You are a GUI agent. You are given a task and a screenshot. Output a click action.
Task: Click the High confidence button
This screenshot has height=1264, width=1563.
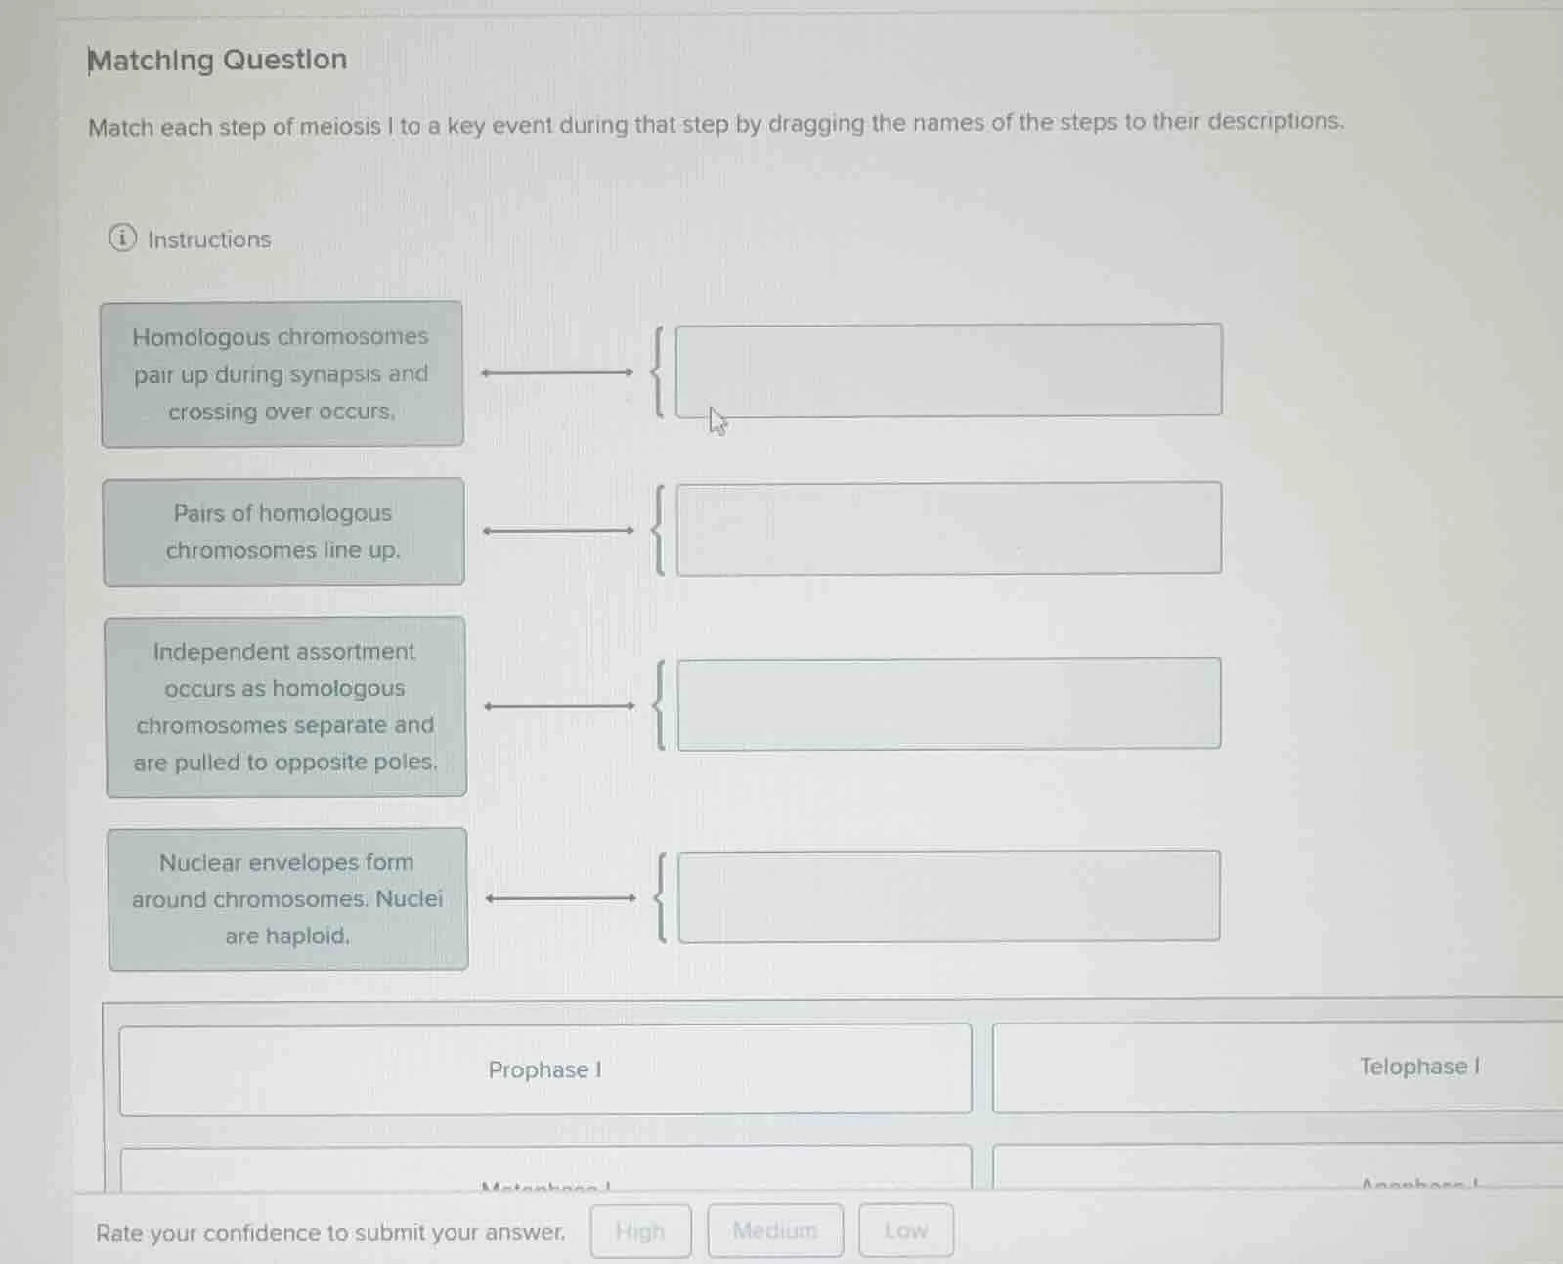640,1231
